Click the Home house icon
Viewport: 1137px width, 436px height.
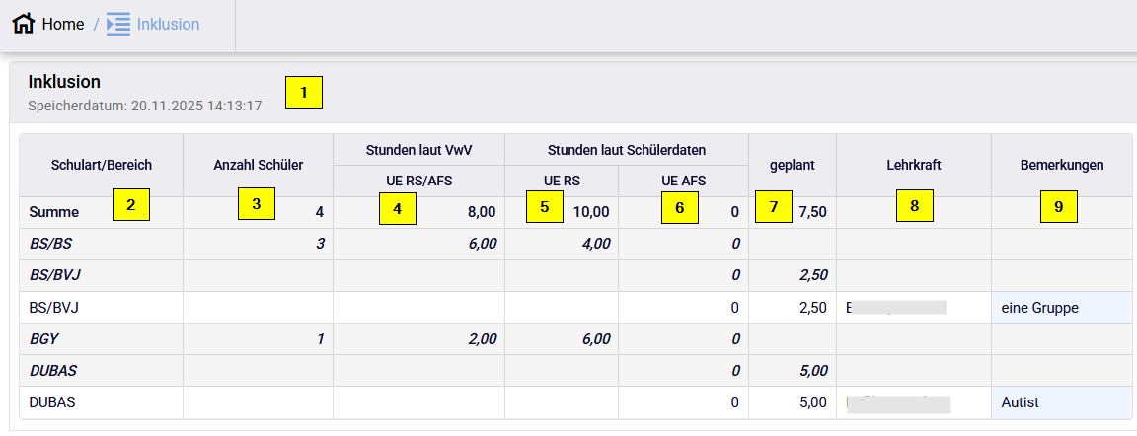(x=24, y=24)
